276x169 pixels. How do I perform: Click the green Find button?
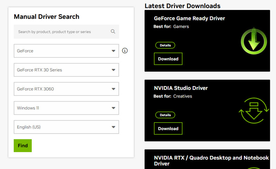coord(23,146)
